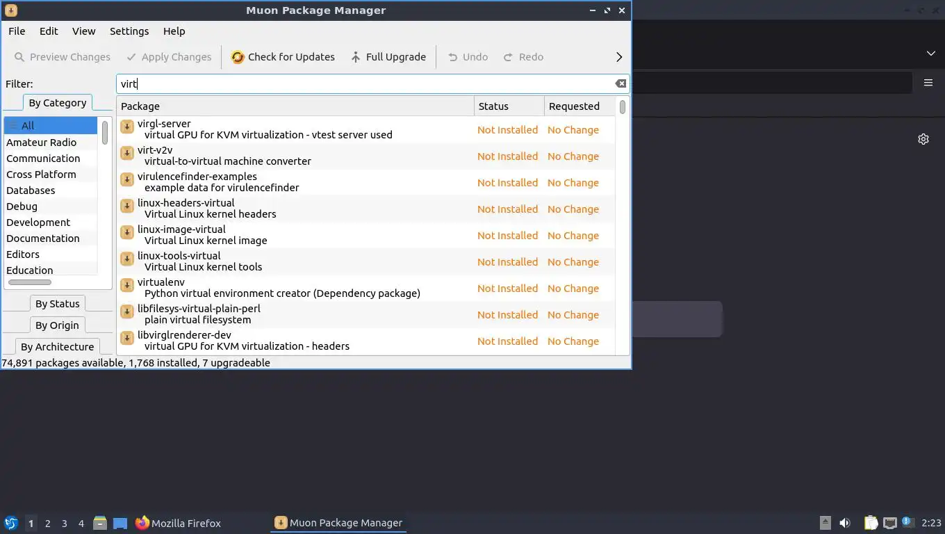Click the Full Upgrade toolbar button
The image size is (945, 534).
[388, 57]
